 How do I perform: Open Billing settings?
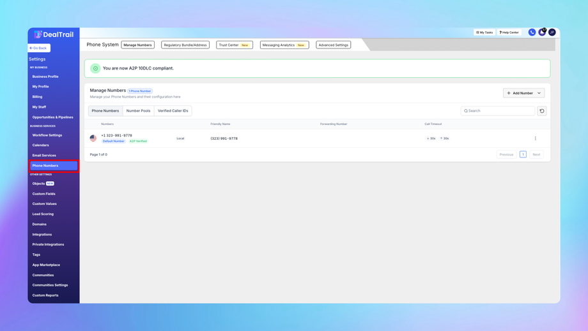coord(37,97)
